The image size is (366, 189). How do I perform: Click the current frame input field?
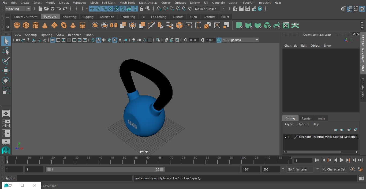pos(303,160)
